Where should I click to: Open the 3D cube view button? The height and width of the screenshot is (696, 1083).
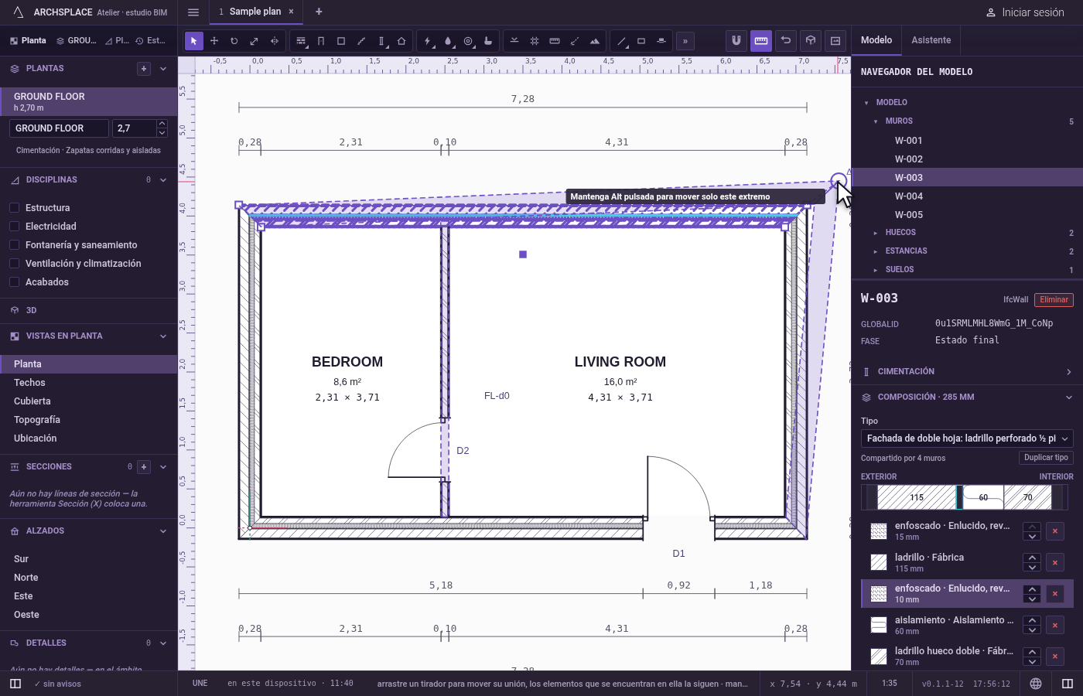tap(811, 41)
